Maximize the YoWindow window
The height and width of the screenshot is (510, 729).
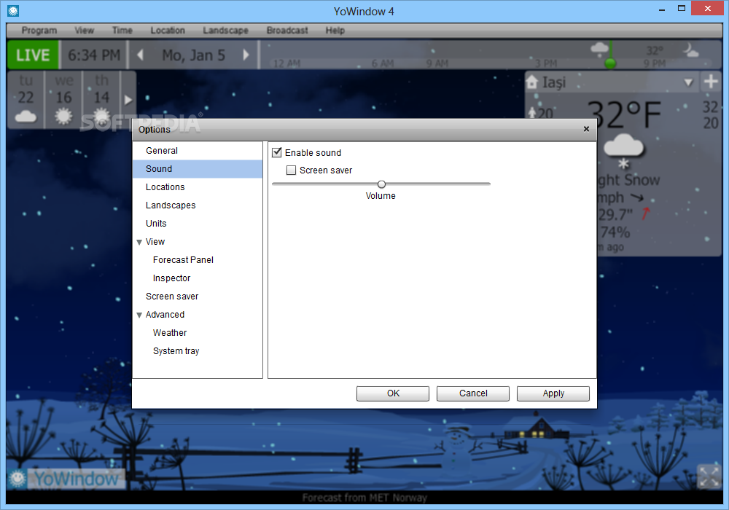(x=682, y=8)
